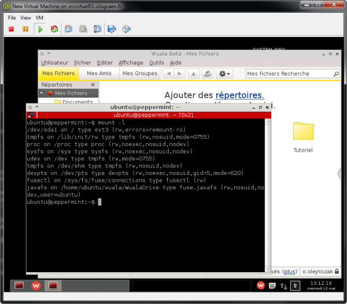This screenshot has height=304, width=347.
Task: Open the terminal window menu button
Action: click(x=30, y=108)
